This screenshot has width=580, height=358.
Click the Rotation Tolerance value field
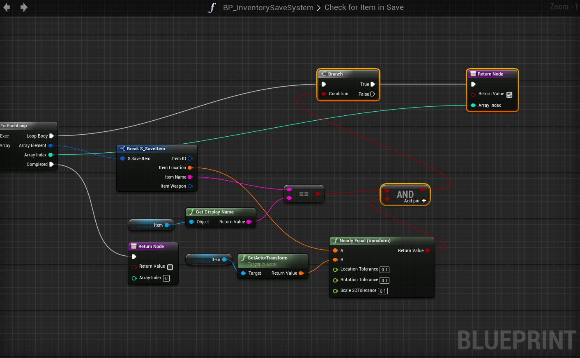click(384, 280)
